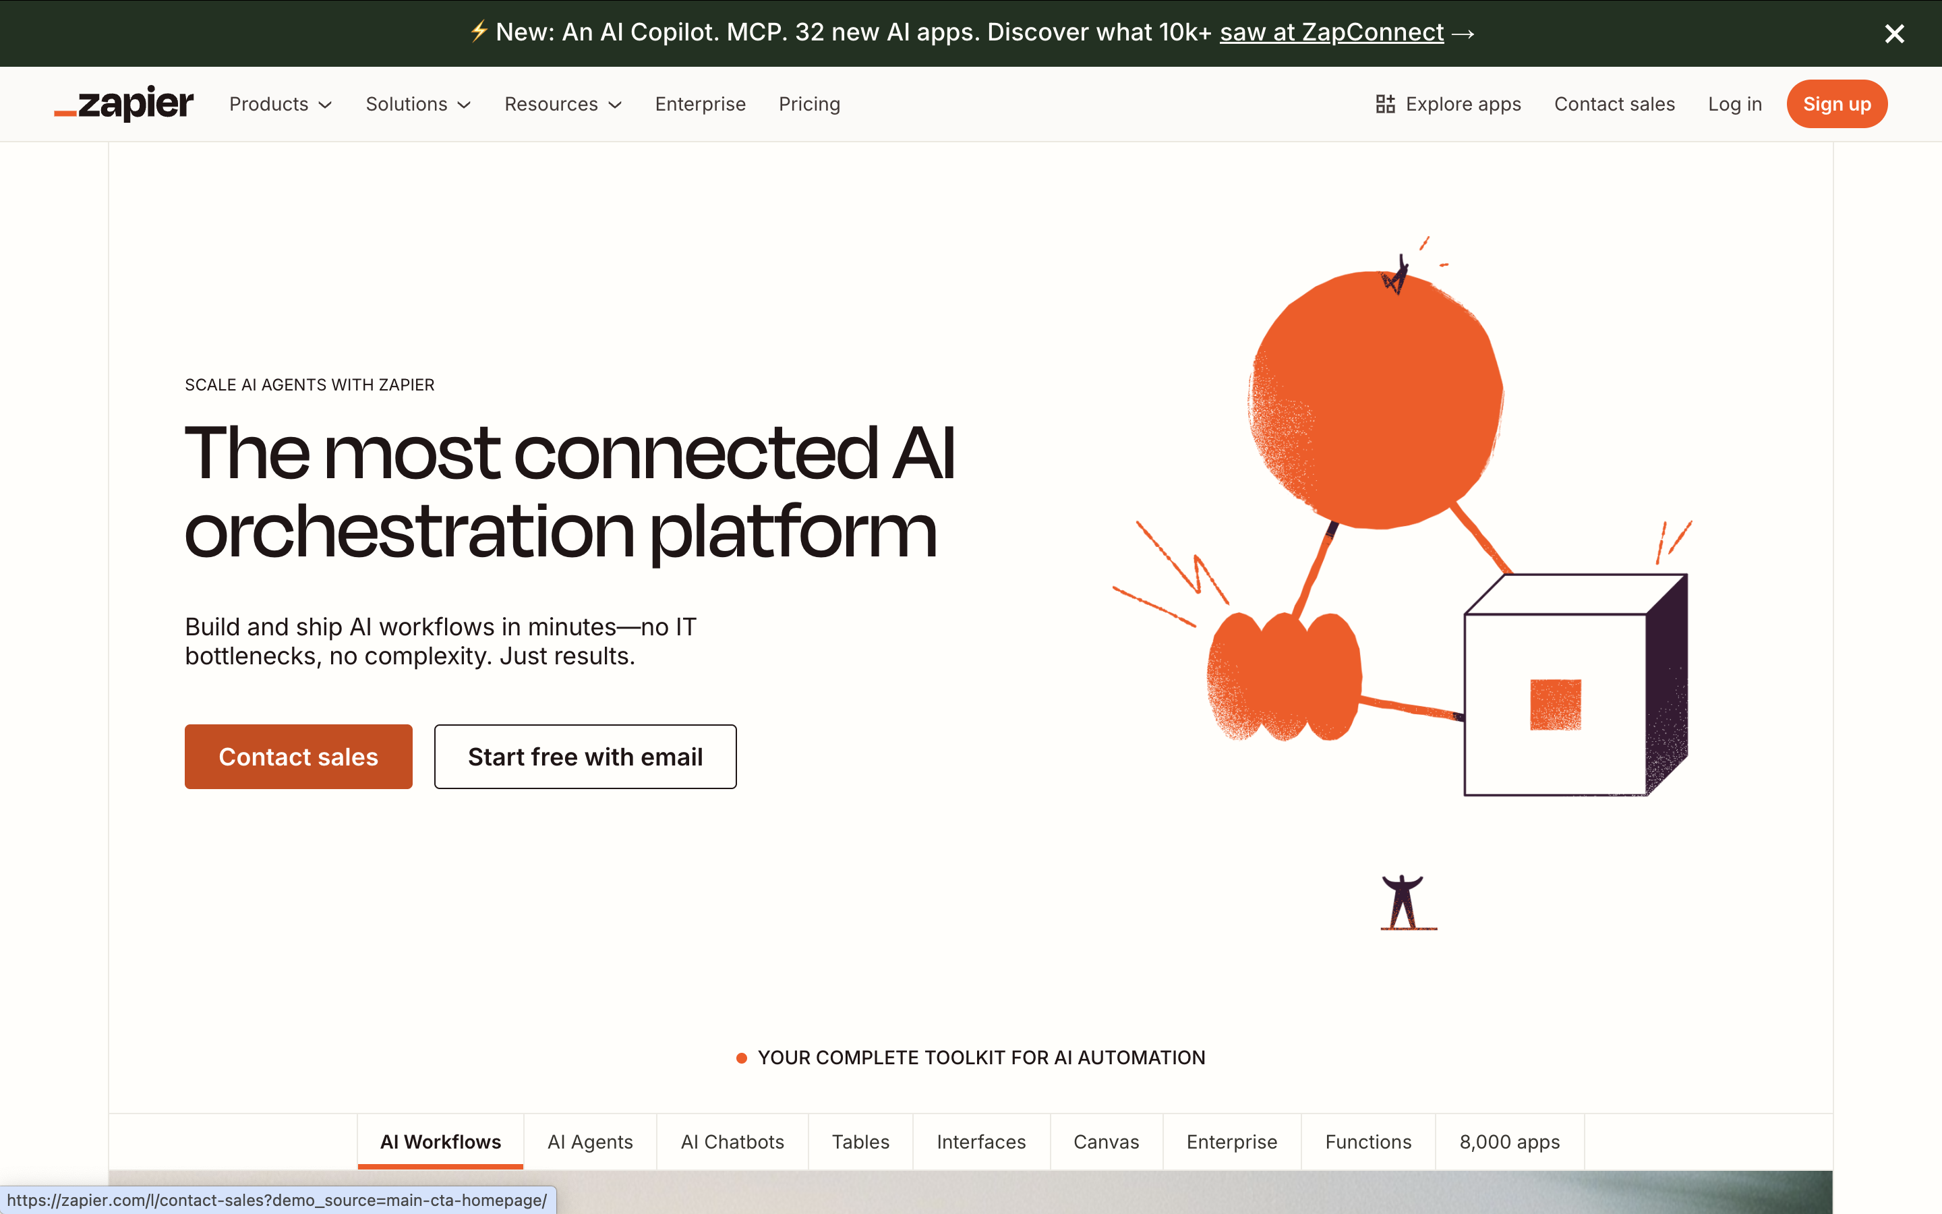Open Contact sales in top navigation
The width and height of the screenshot is (1942, 1214).
1614,105
